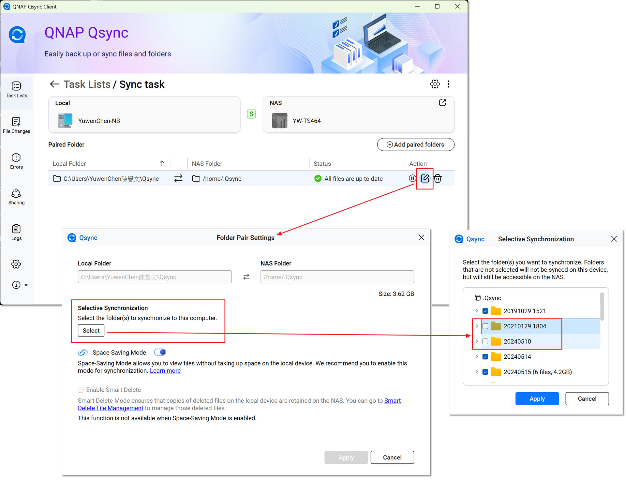The width and height of the screenshot is (626, 480).
Task: Delete the paired folder entry
Action: tap(438, 178)
